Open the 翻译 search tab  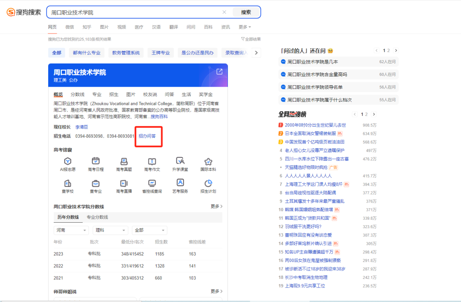174,27
